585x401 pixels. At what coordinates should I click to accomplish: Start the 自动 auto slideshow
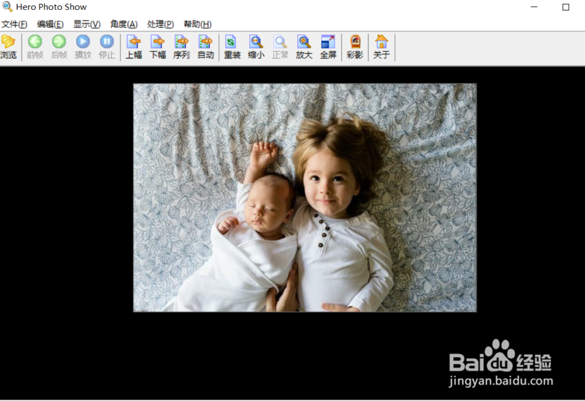[205, 47]
